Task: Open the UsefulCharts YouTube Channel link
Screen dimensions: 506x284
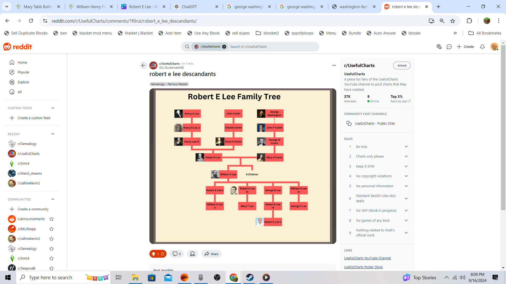Action: click(367, 258)
